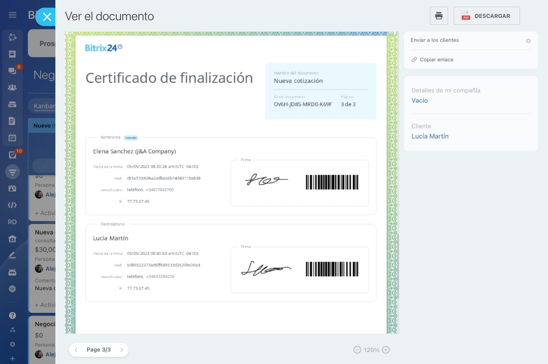Click the sidebar plus icon at bottom
The image size is (548, 364).
click(x=12, y=359)
